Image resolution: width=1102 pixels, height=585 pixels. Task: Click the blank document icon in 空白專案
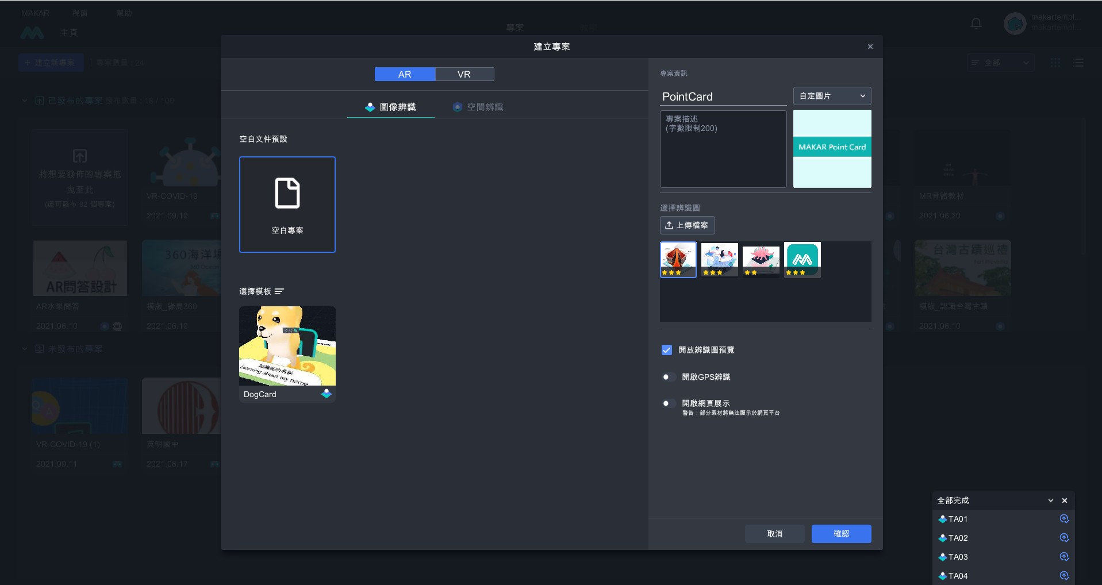pyautogui.click(x=287, y=193)
